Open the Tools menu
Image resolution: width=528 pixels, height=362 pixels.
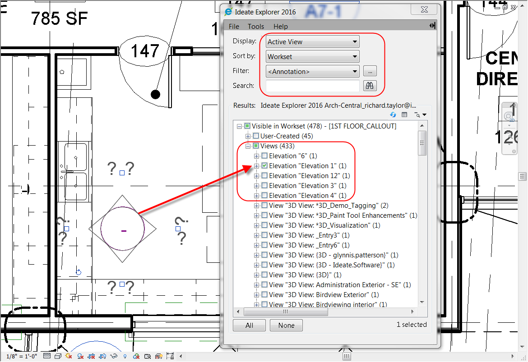pos(256,26)
